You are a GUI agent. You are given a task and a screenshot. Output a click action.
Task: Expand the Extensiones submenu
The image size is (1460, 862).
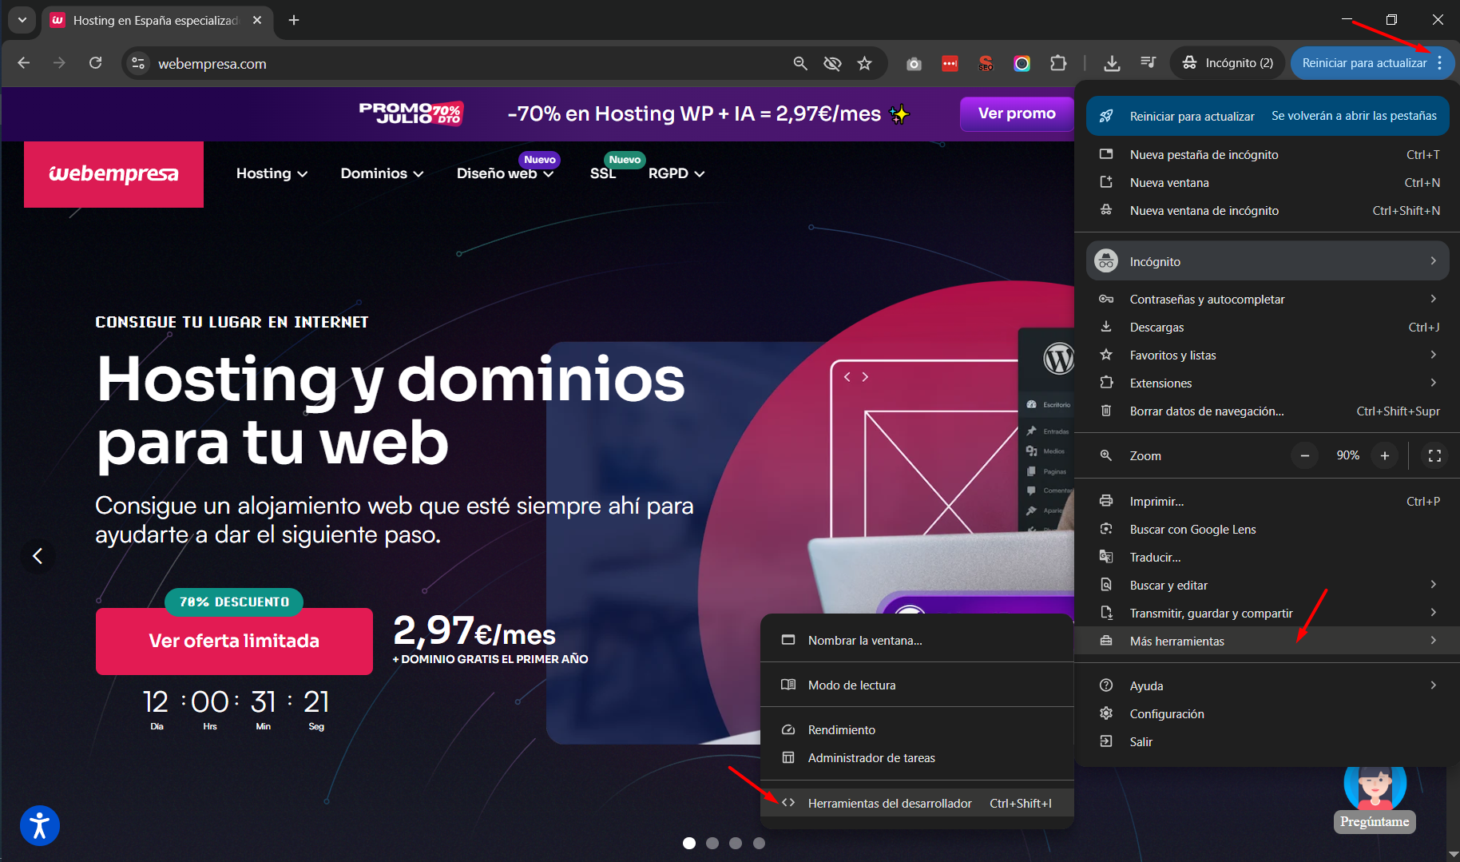click(x=1268, y=383)
